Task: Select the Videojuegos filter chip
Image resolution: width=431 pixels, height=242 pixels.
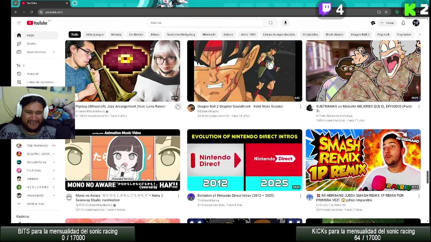Action: pyautogui.click(x=95, y=34)
